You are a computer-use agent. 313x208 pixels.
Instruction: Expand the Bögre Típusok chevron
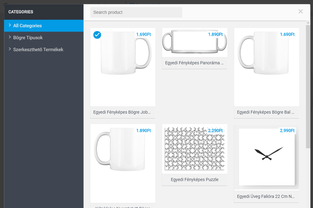10,37
